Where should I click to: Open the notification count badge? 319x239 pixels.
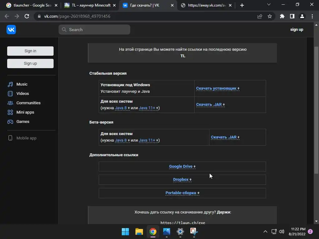click(x=310, y=232)
